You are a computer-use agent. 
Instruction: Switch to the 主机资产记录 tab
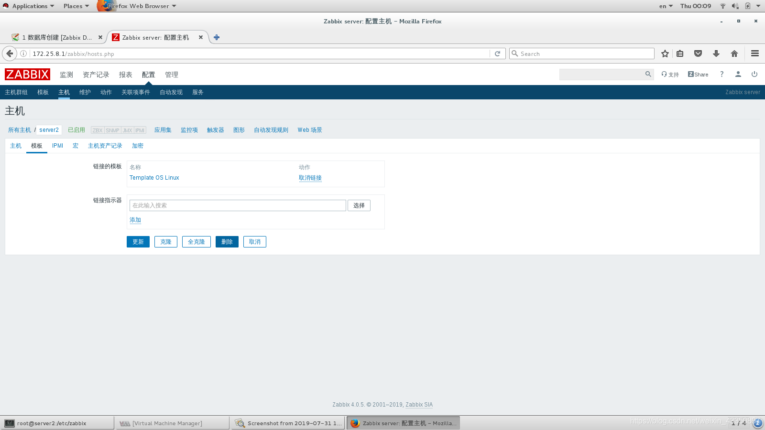pos(105,146)
